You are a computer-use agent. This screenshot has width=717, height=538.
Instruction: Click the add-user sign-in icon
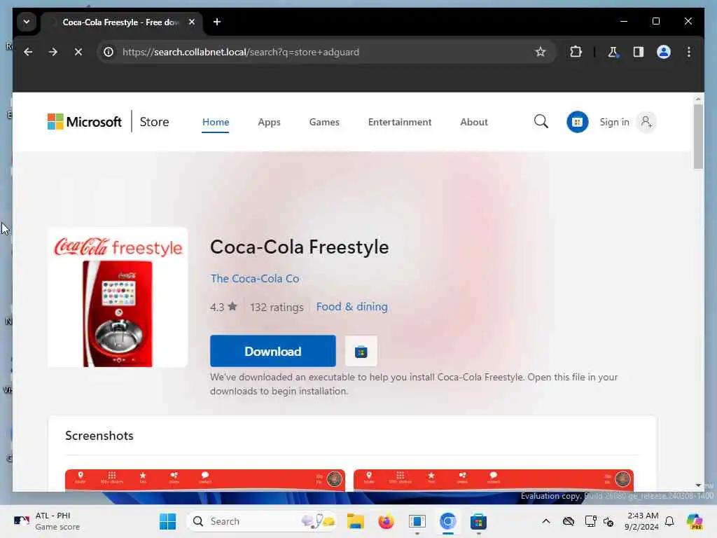(x=646, y=122)
